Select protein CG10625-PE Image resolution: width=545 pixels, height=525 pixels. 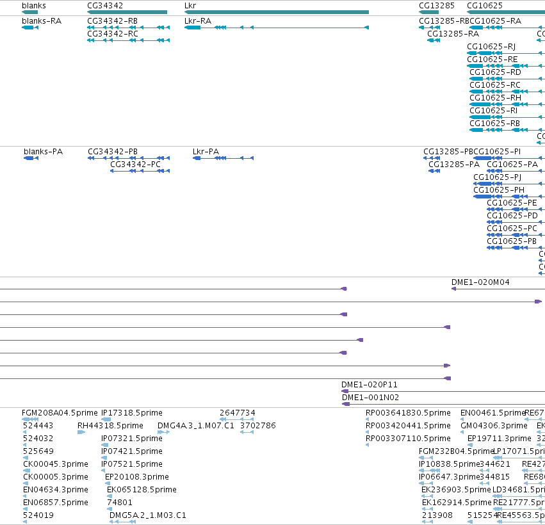click(x=512, y=203)
